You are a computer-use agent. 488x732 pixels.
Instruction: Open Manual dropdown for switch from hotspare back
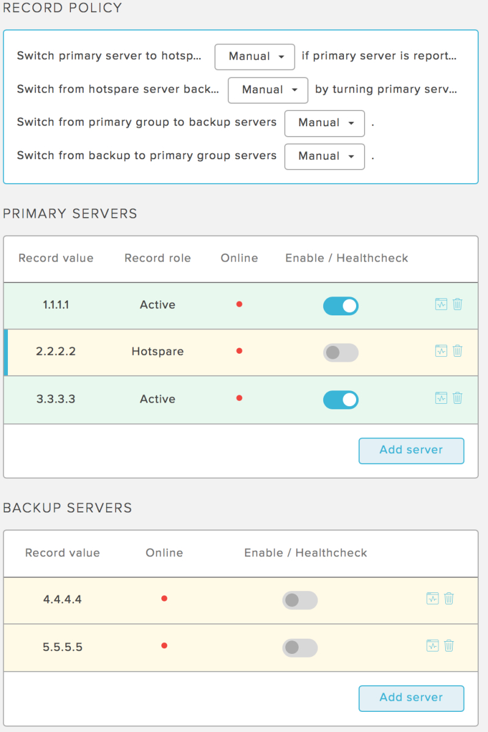point(268,90)
